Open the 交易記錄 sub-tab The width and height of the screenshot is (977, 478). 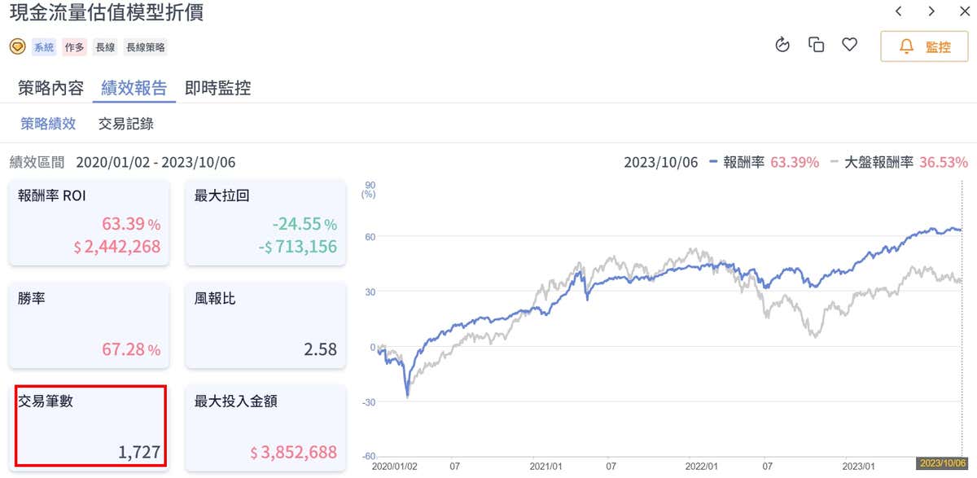[125, 125]
